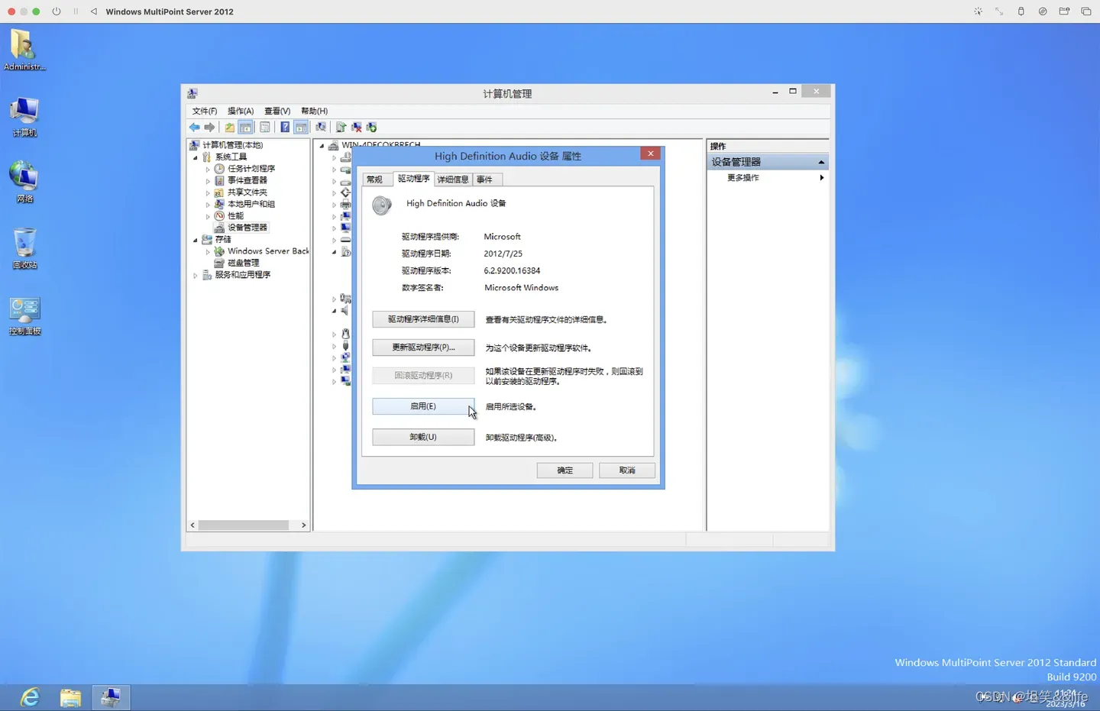
Task: Open the 查看(V) menu
Action: pos(277,111)
